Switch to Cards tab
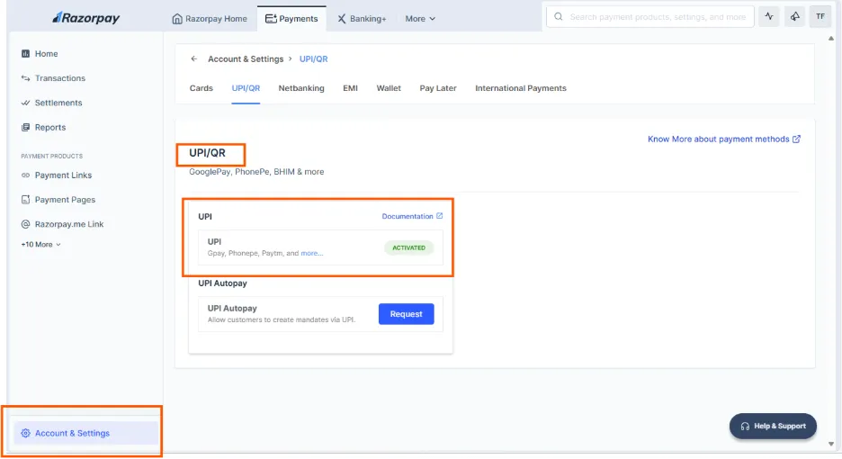Image resolution: width=842 pixels, height=459 pixels. [202, 88]
